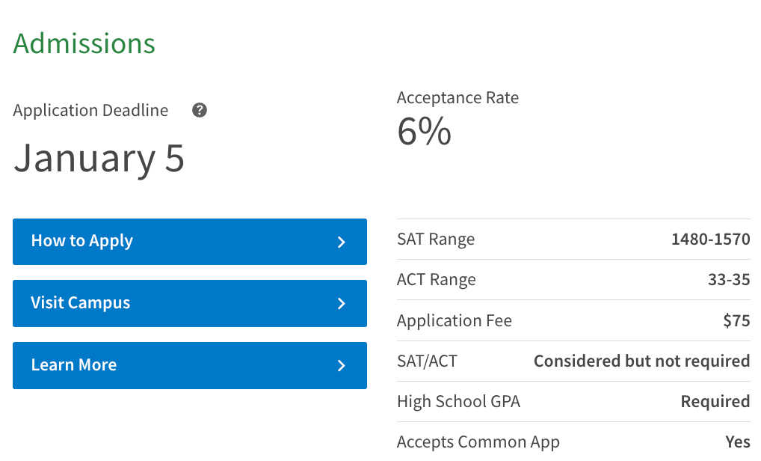Open the How to Apply button
This screenshot has height=461, width=761.
[x=190, y=242]
